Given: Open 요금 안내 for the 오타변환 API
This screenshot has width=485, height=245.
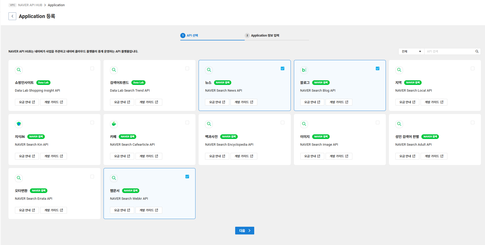Looking at the screenshot, I should (x=27, y=210).
